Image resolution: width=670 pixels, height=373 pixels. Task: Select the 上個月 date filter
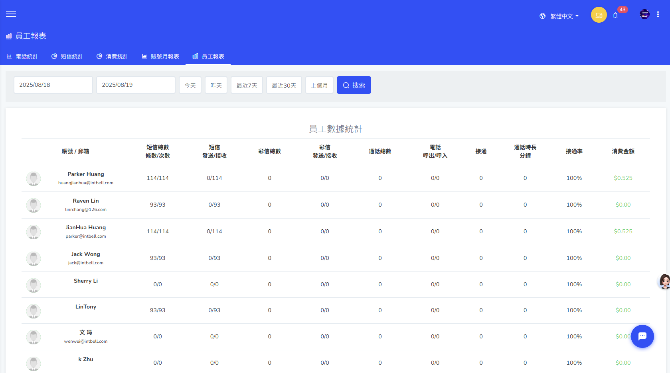[319, 85]
